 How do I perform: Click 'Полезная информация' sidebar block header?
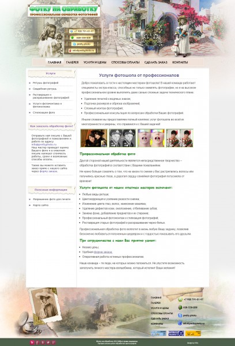(51, 190)
